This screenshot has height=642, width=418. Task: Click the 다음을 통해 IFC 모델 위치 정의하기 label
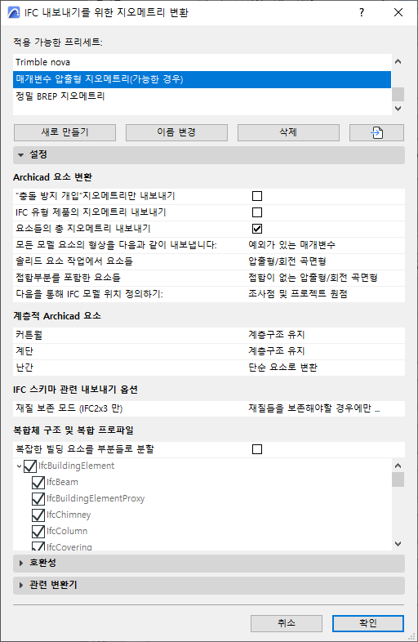pyautogui.click(x=89, y=294)
